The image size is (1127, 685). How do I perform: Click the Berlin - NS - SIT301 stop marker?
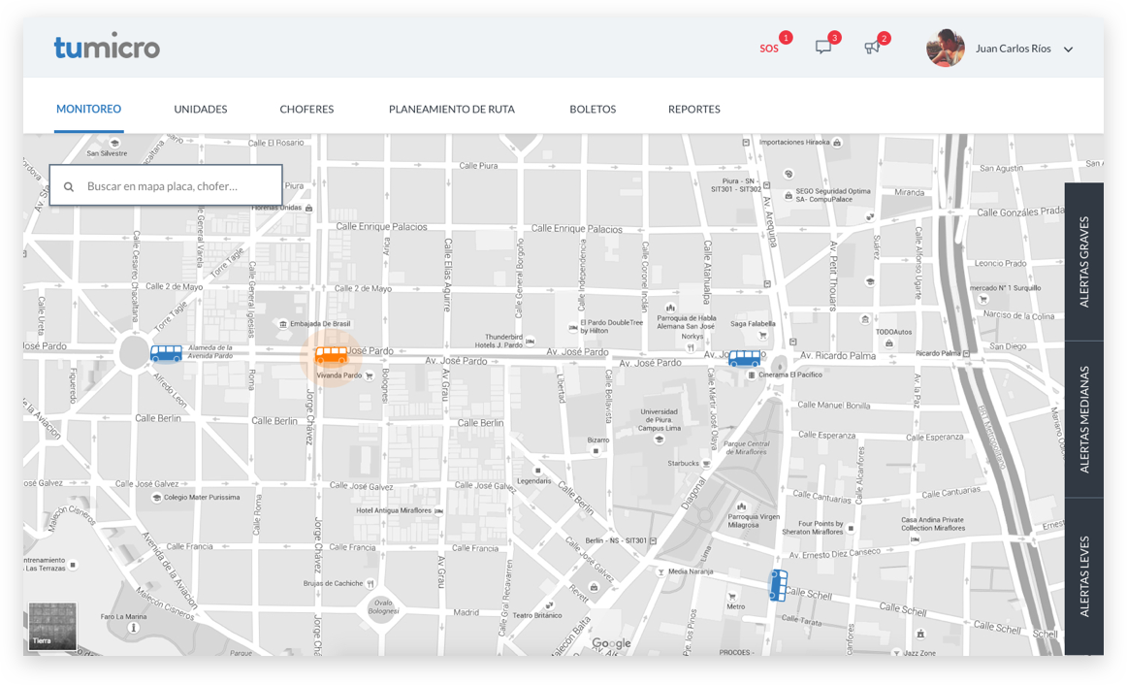pos(654,540)
